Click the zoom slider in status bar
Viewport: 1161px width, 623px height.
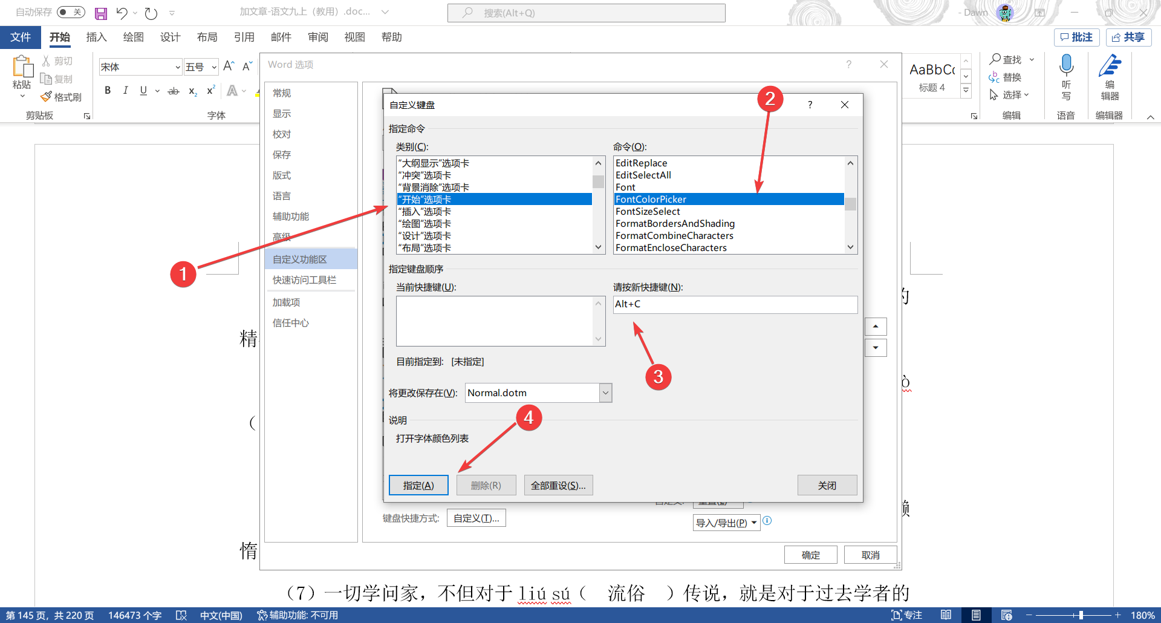click(1081, 615)
